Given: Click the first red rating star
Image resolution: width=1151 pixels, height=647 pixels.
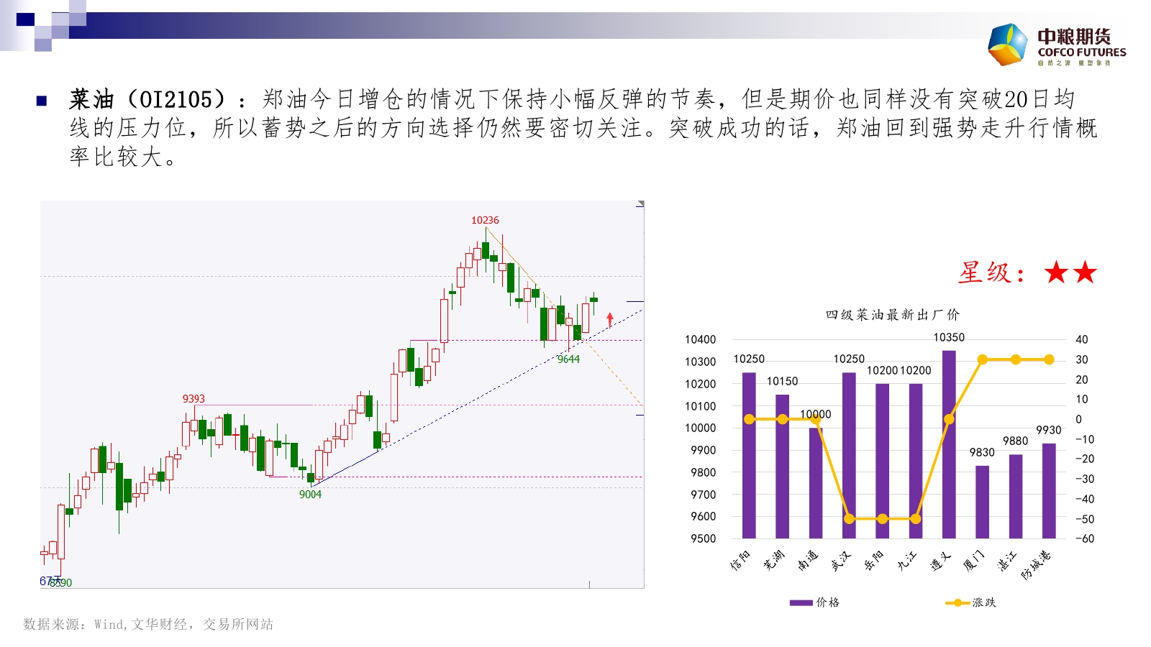Looking at the screenshot, I should [x=1056, y=272].
